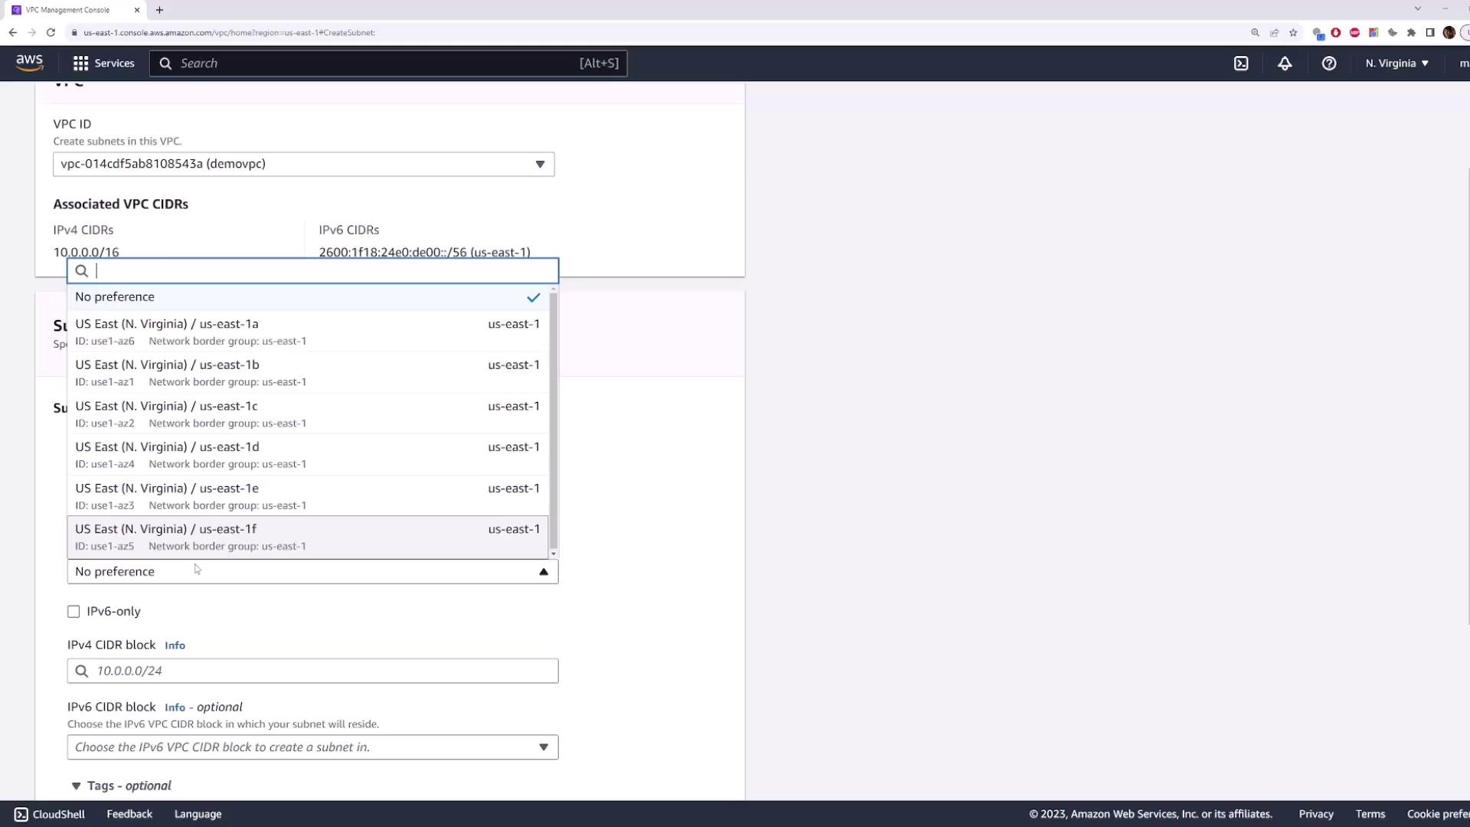Bookmark this page with the star icon
The width and height of the screenshot is (1470, 827).
point(1293,32)
